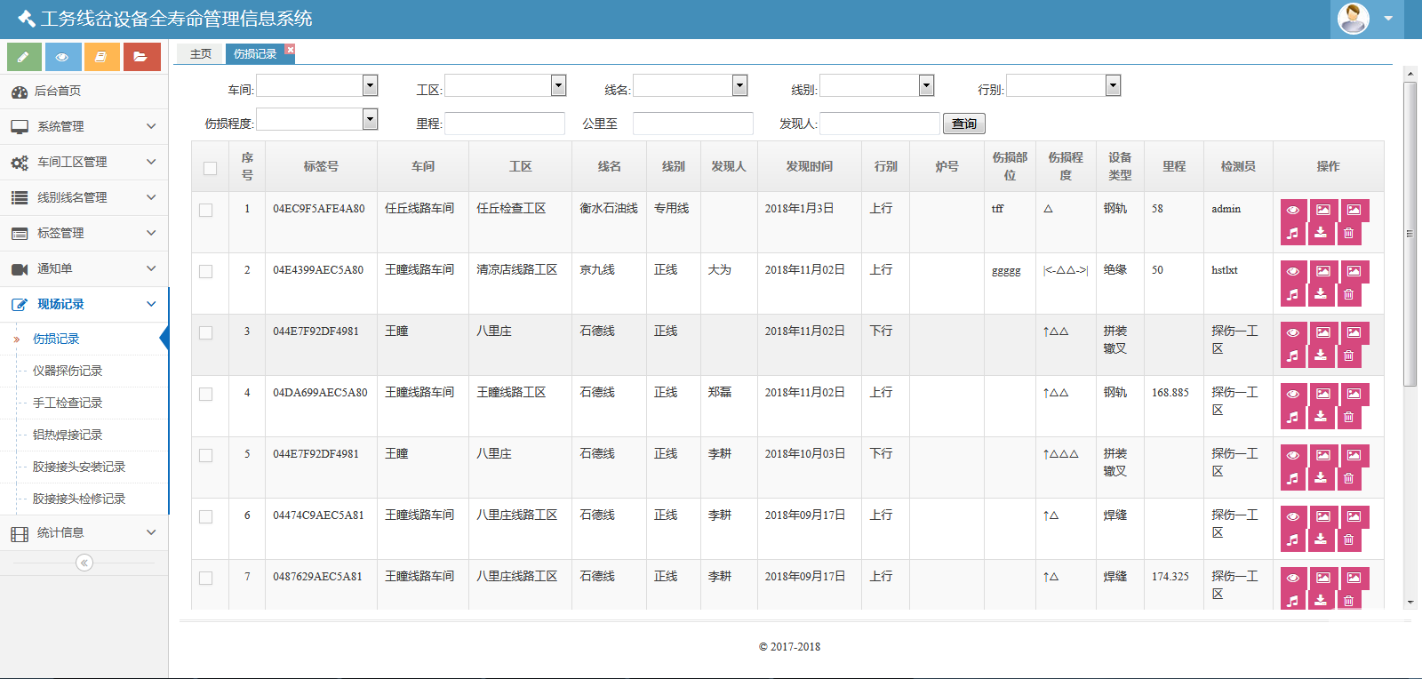Switch to the 主页 tab
The image size is (1422, 679).
point(201,54)
